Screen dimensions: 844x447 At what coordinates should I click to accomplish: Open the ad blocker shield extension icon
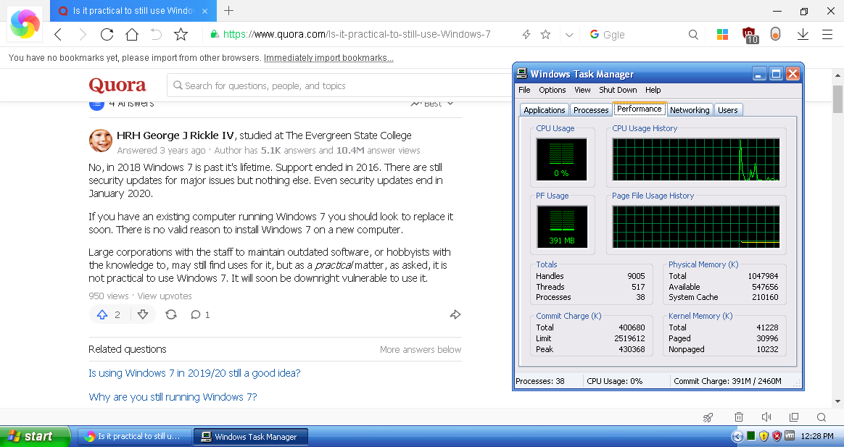pyautogui.click(x=749, y=35)
